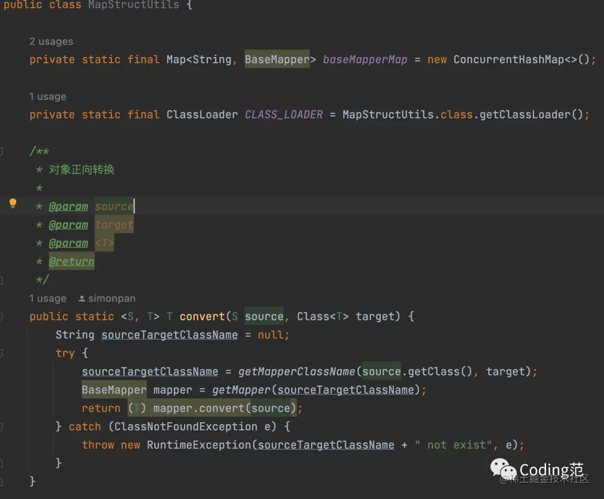Click source parameter in convert signature
Screen dimensions: 604x499
[x=264, y=317]
